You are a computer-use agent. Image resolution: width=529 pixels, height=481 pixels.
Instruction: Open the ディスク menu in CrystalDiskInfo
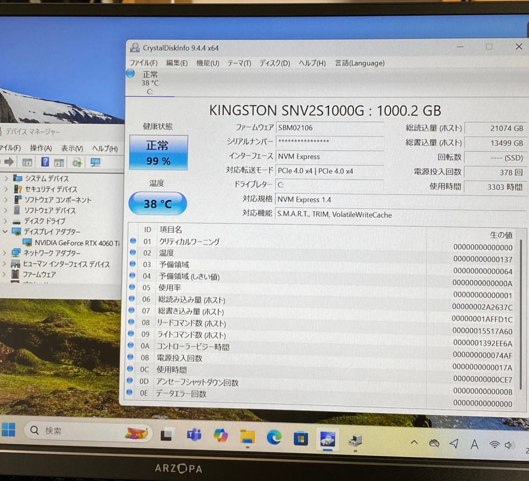coord(275,63)
